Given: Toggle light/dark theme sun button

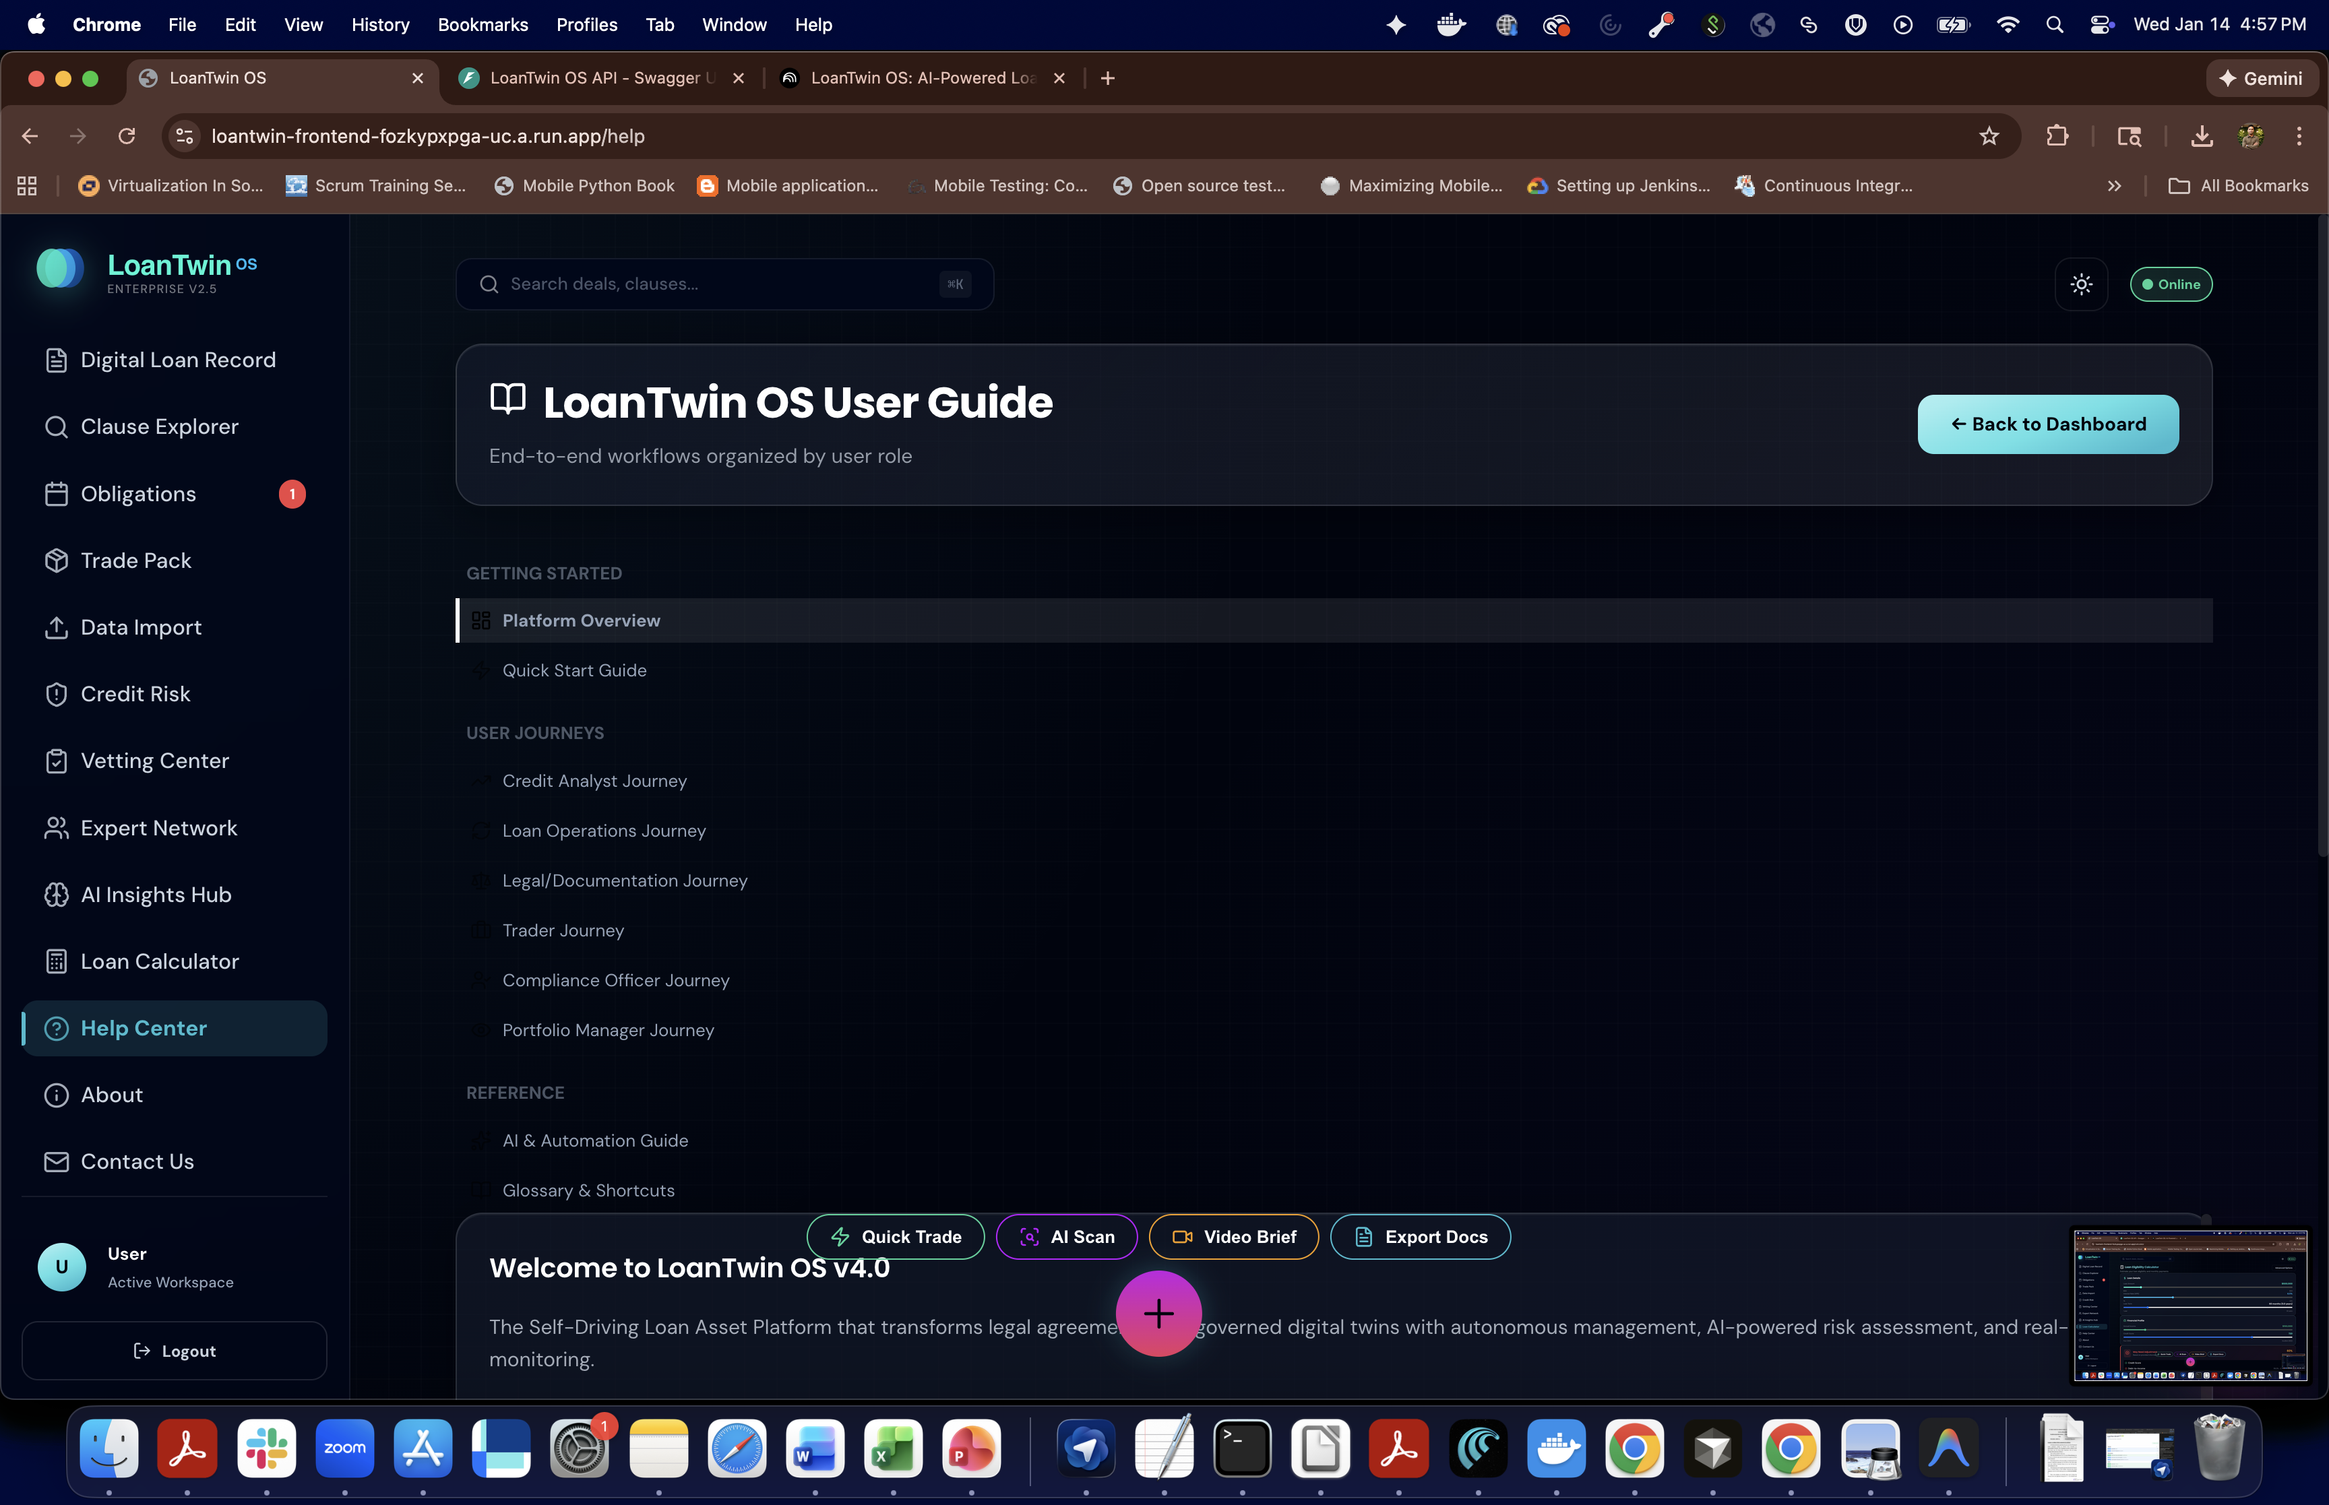Looking at the screenshot, I should click(x=2081, y=284).
